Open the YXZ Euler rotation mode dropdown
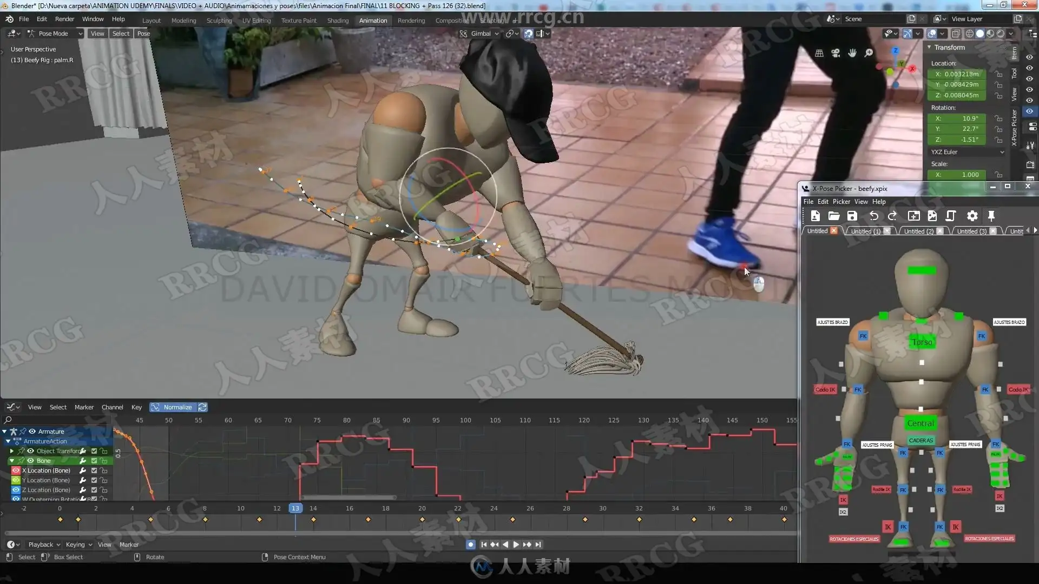Screen dimensions: 1039x584 pyautogui.click(x=967, y=152)
